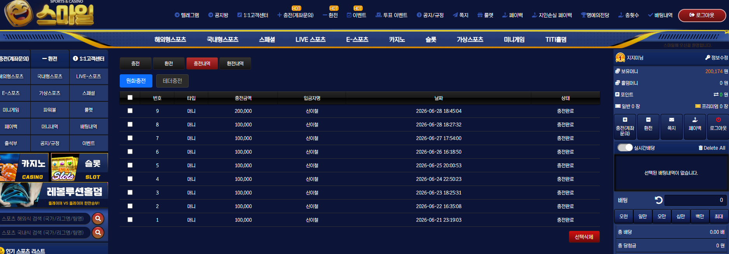729x254 pixels.
Task: Click 충전(계좌문의) plus icon in user panel
Action: coord(625,120)
